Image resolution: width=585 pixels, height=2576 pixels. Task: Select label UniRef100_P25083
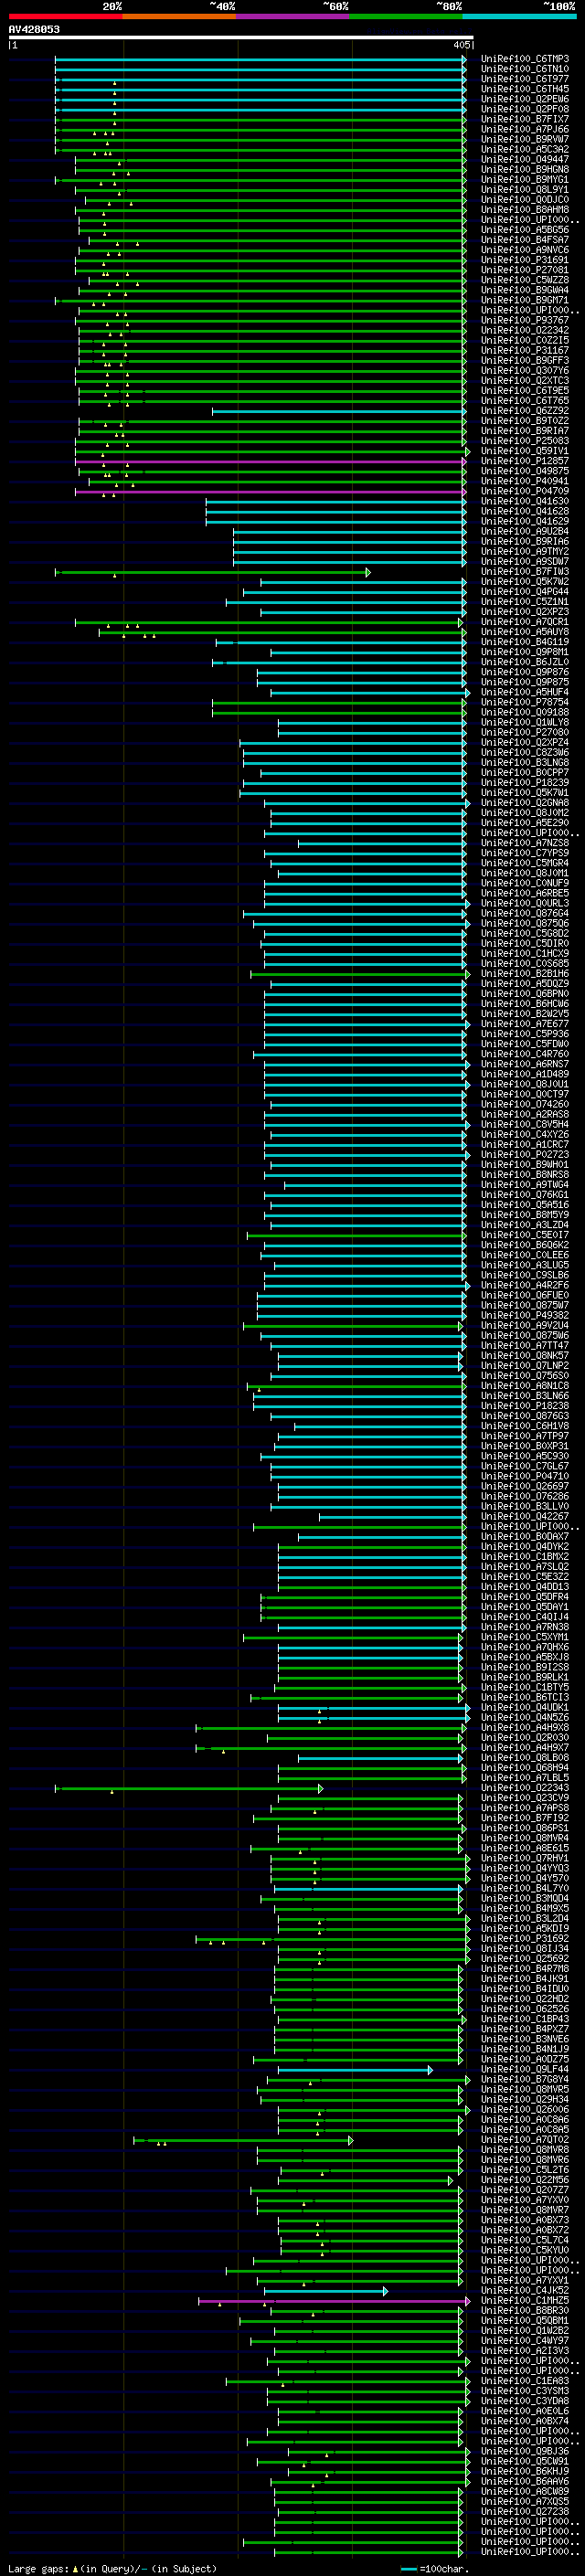click(x=524, y=440)
